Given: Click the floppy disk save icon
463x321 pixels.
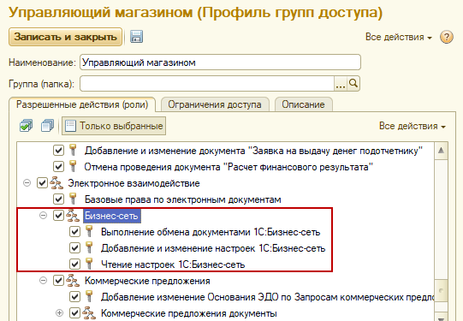Looking at the screenshot, I should [136, 37].
